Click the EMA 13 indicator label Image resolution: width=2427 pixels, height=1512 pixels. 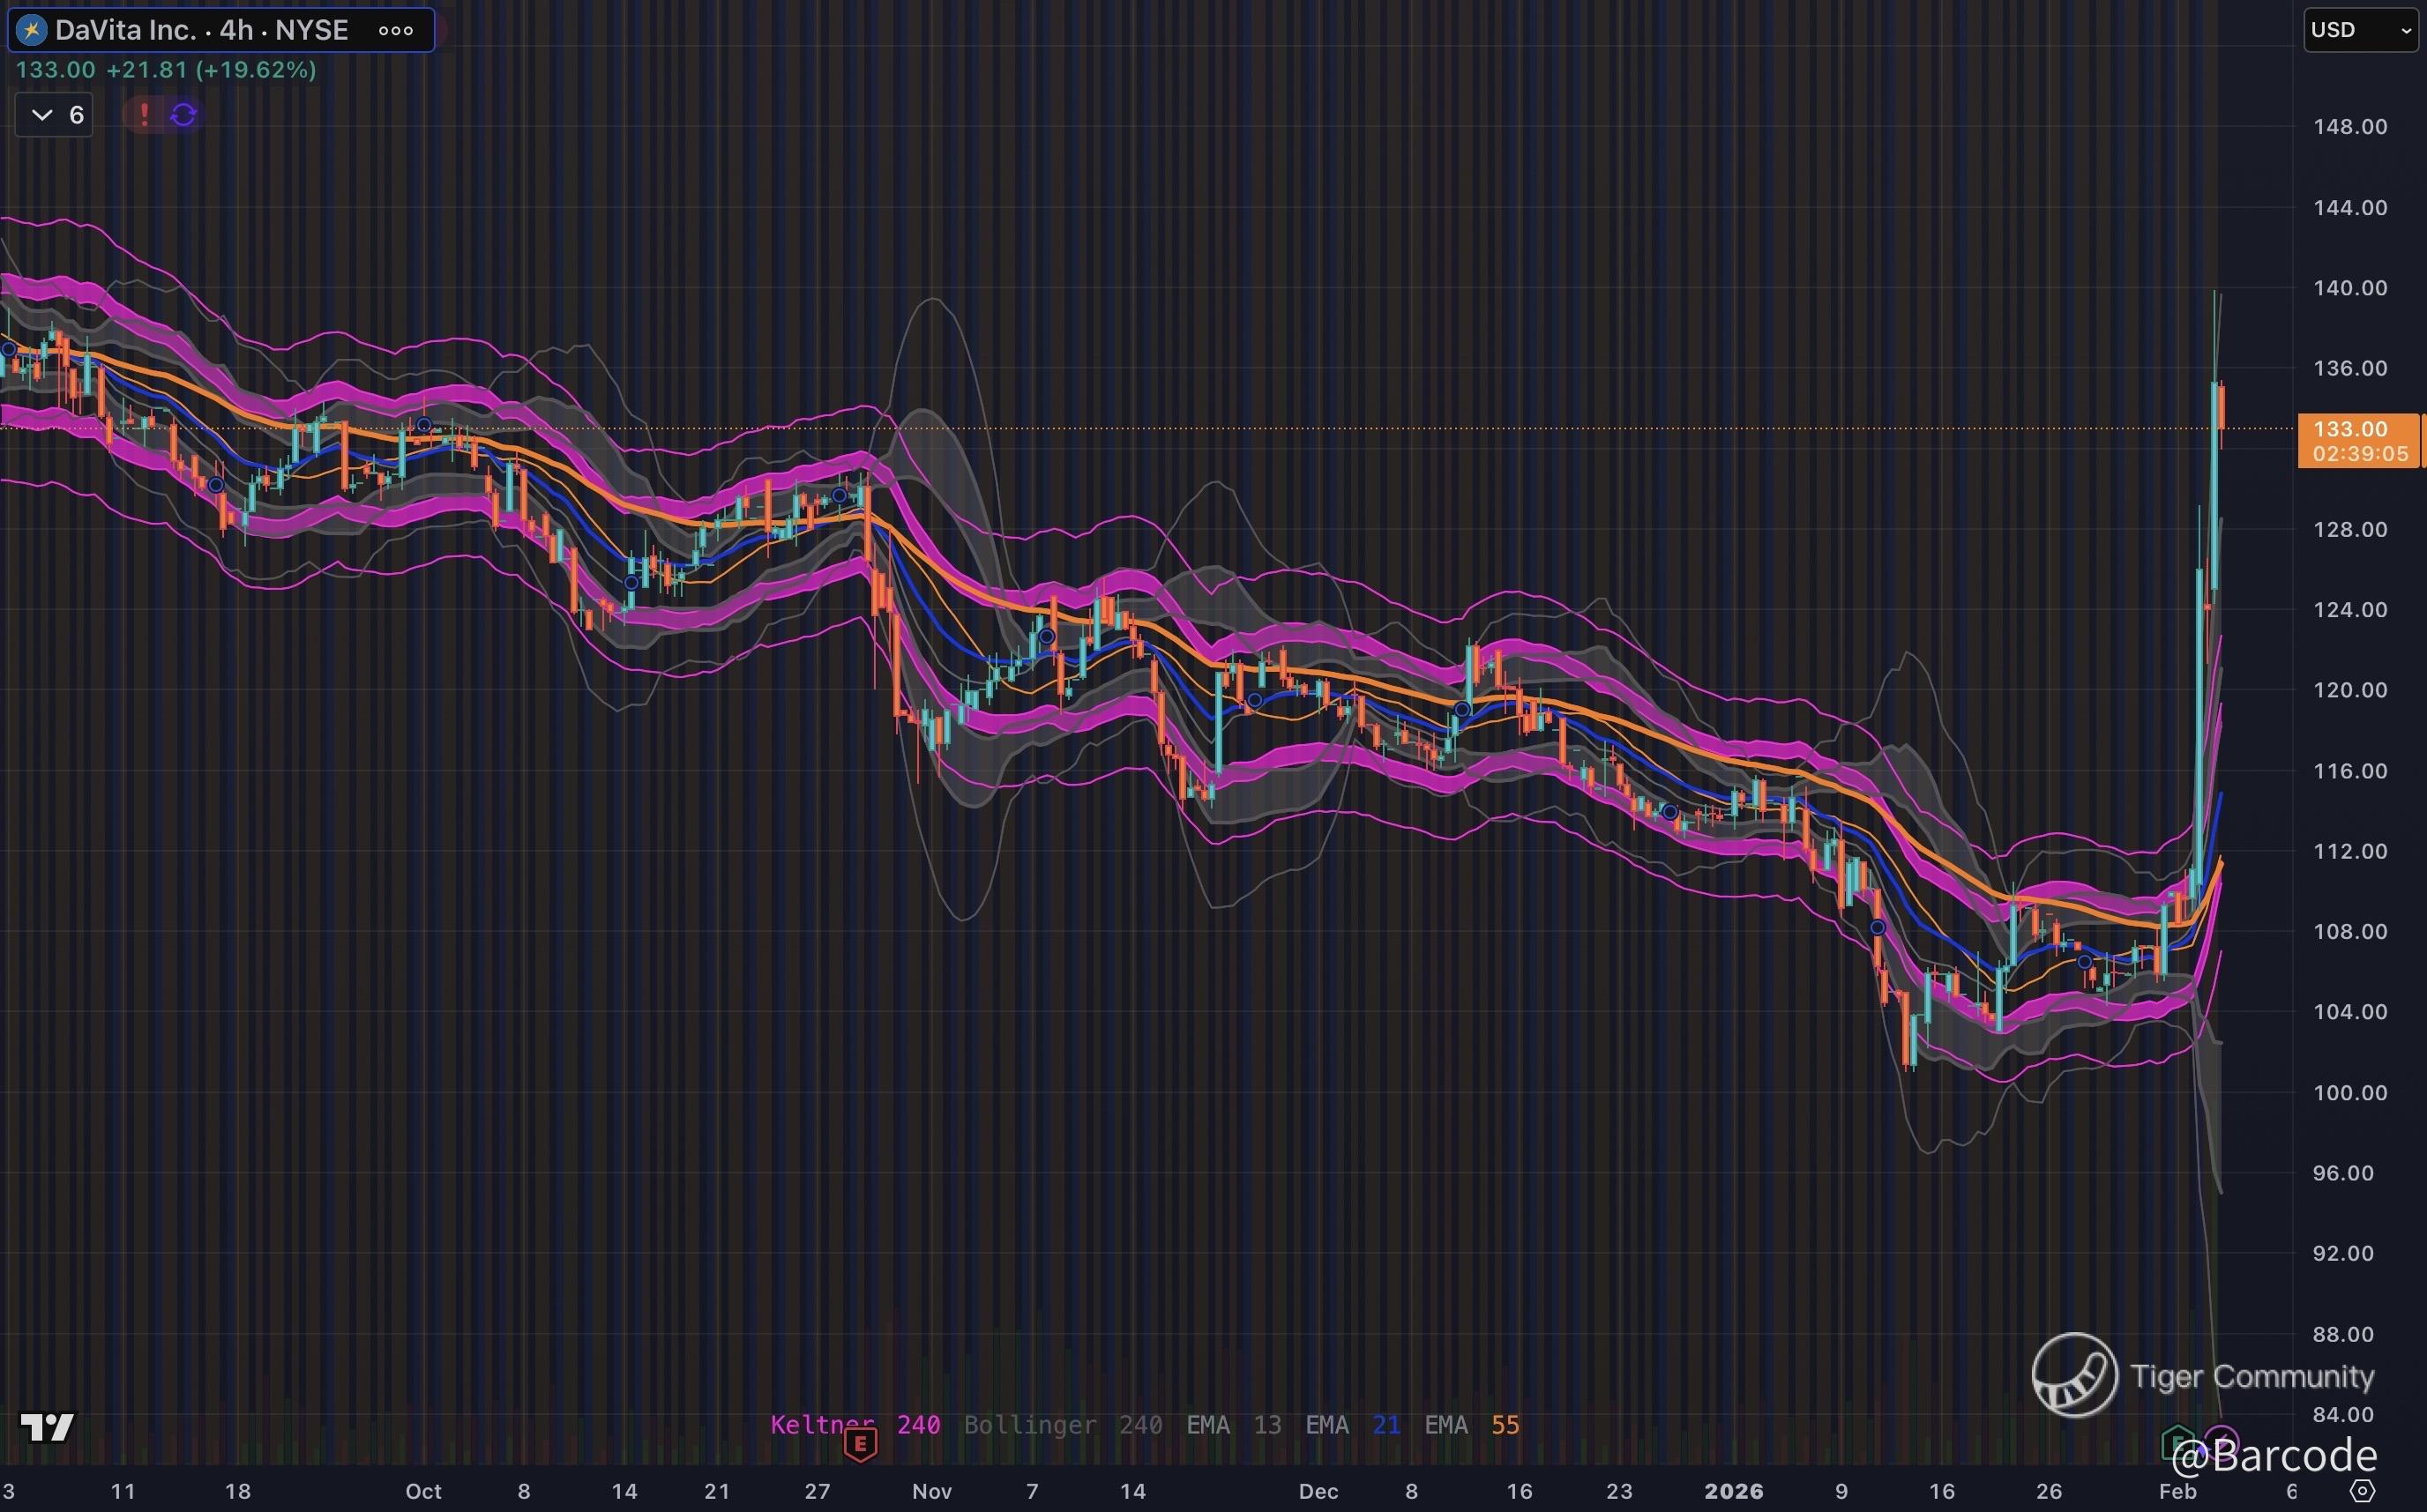(1233, 1424)
